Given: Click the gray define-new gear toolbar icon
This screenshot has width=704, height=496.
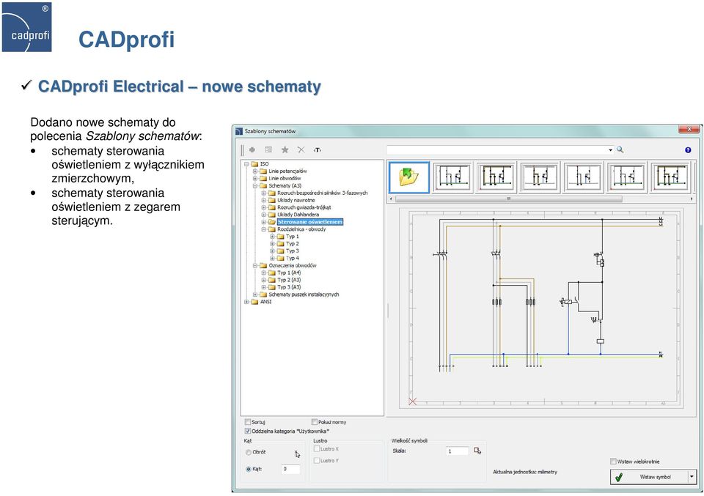Looking at the screenshot, I should tap(252, 149).
